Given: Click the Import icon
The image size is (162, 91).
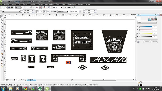Looking at the screenshot, I should pos(37,7).
